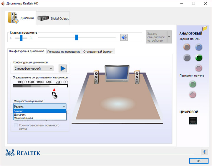Switch to the Динамики device tab
This screenshot has height=166, width=212.
point(20,18)
